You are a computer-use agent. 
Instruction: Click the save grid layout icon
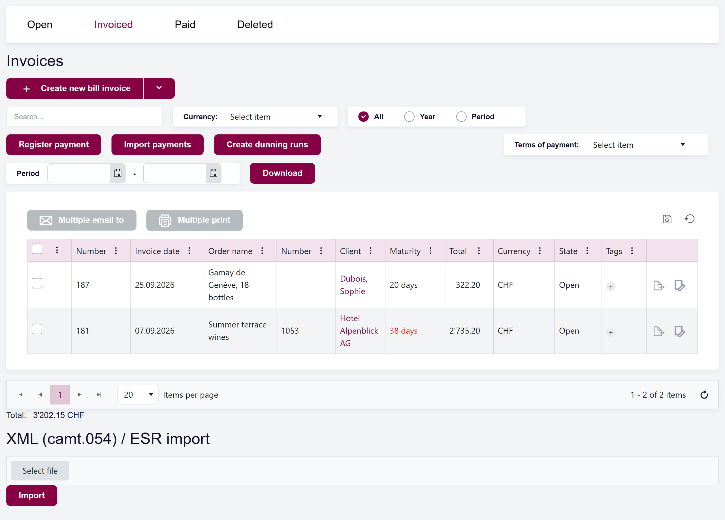pos(667,219)
